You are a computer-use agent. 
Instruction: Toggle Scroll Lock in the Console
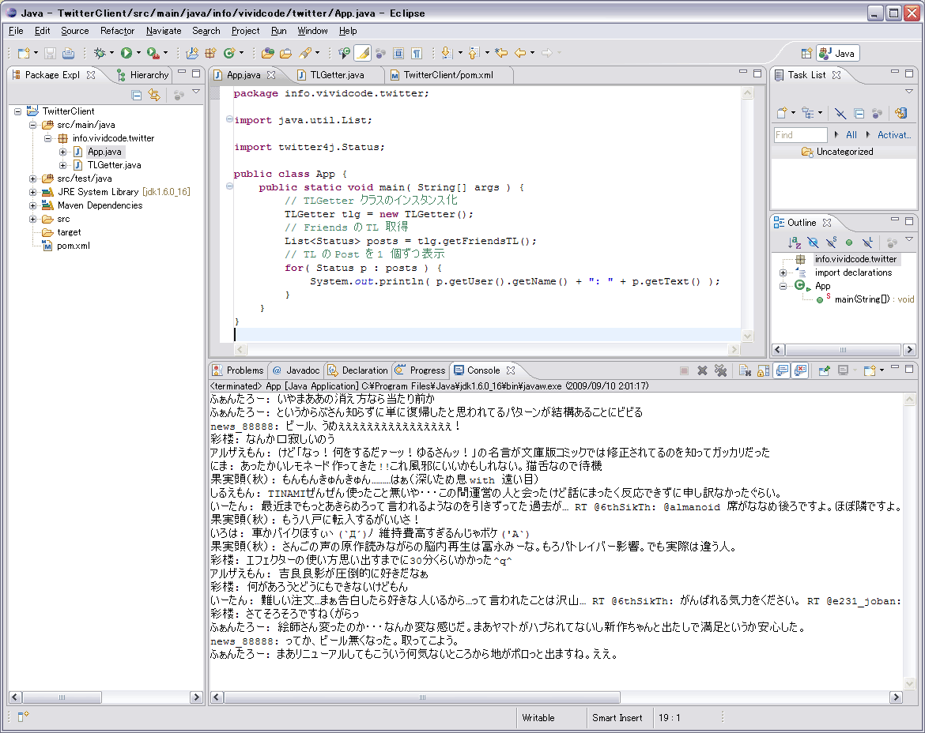click(x=763, y=370)
